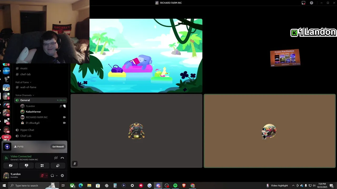Select the brown tile with tractor avatar
The image size is (337, 189).
pyautogui.click(x=270, y=131)
